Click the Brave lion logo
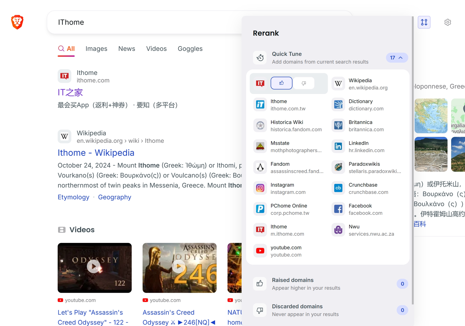465x326 pixels. (x=17, y=22)
